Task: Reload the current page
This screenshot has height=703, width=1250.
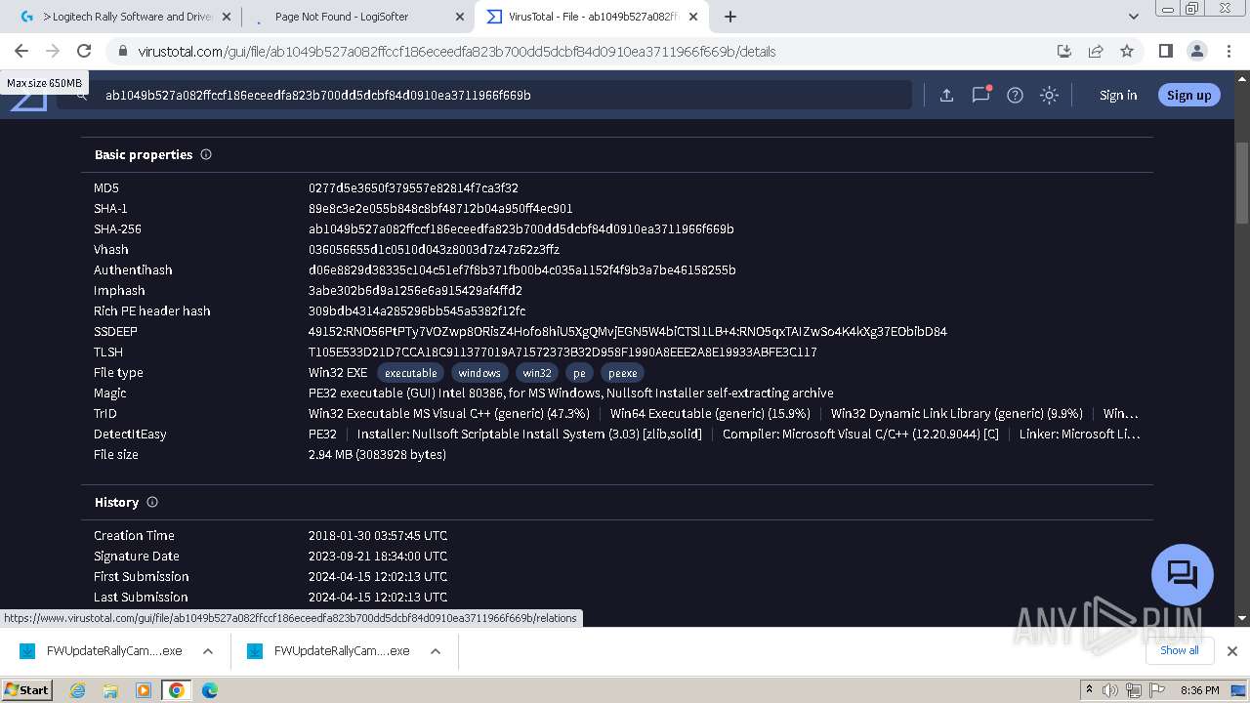Action: 84,51
